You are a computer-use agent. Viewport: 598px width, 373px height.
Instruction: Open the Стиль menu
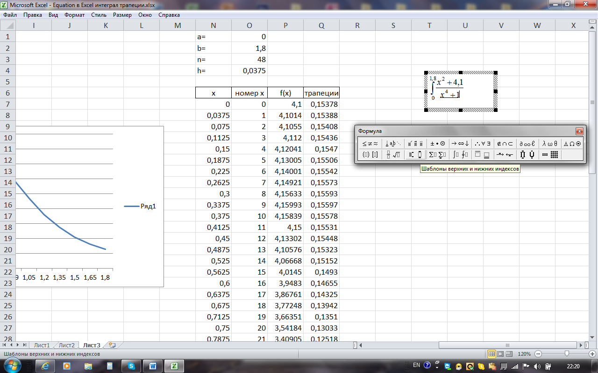(x=99, y=15)
